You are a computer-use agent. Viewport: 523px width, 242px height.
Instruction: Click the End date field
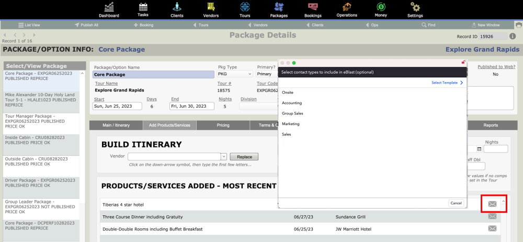192,106
